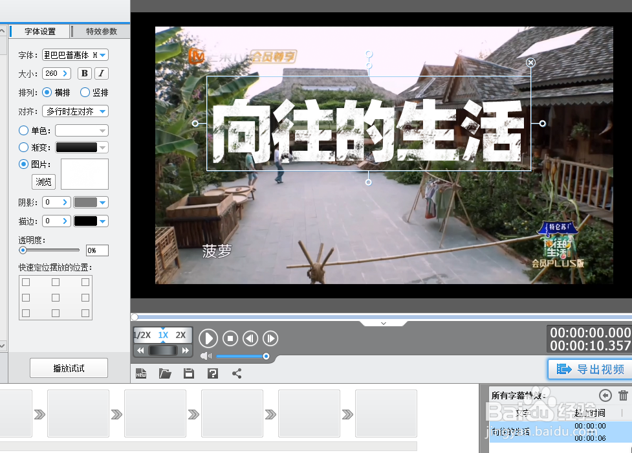632x453 pixels.
Task: Select 1/2X playback speed
Action: (142, 335)
